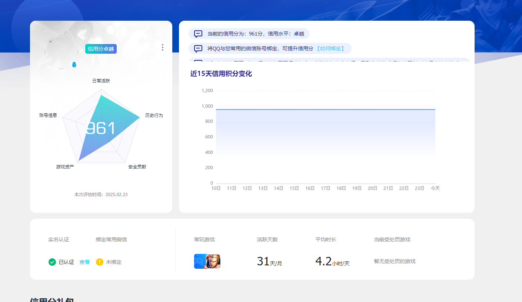Click the user avatar on credit card
This screenshot has height=302, width=522.
click(x=62, y=52)
